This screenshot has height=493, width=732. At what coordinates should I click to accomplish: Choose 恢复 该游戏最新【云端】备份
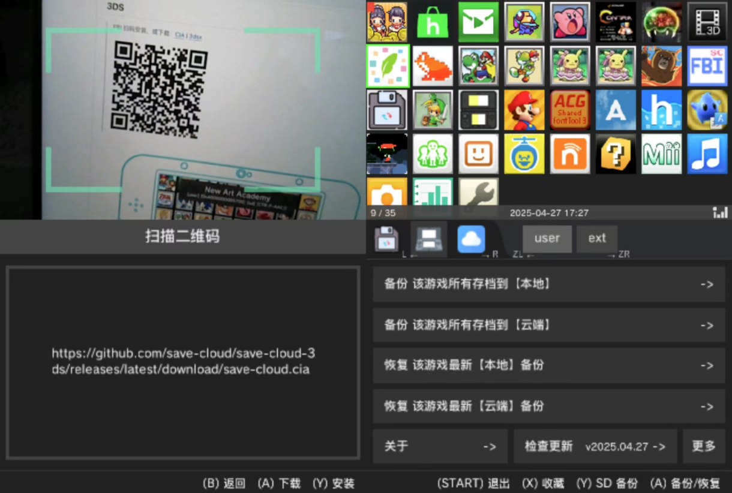549,406
